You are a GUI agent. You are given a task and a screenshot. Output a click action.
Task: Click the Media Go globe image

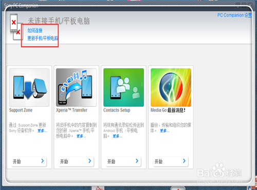pyautogui.click(x=171, y=87)
